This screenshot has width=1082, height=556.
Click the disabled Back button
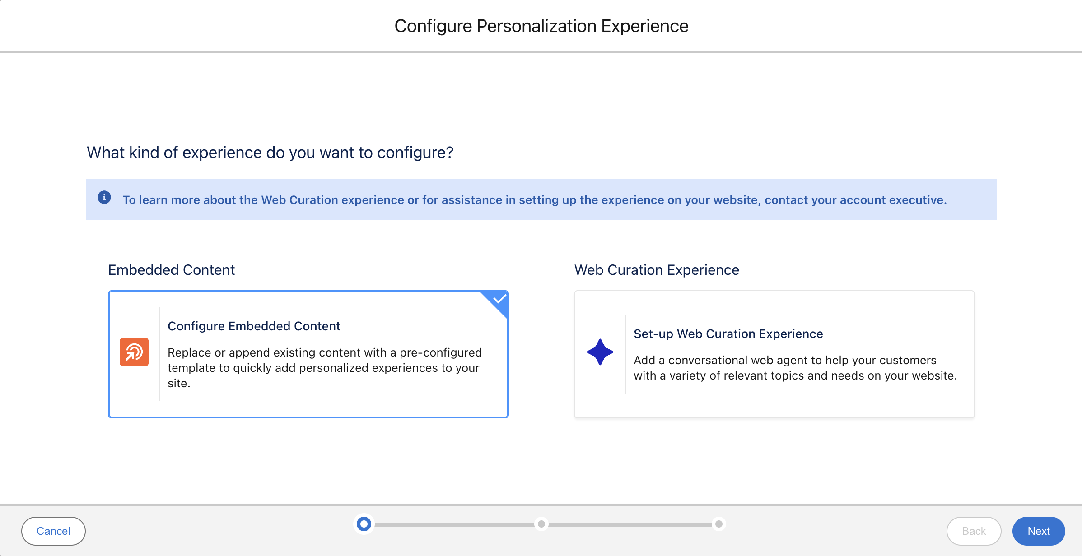click(974, 531)
